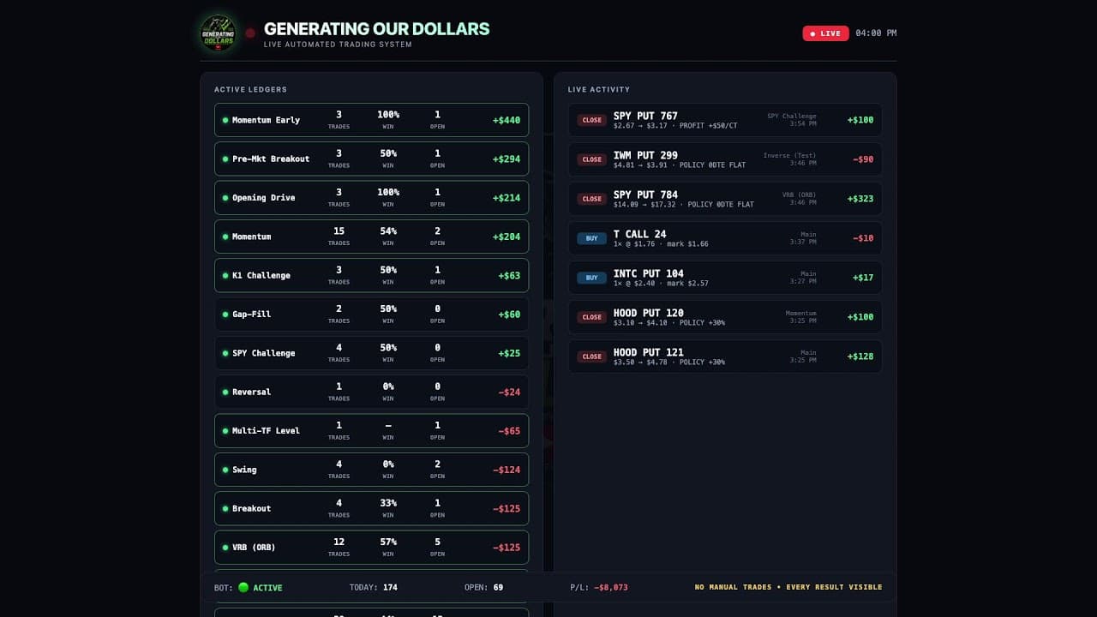Click the "−$10" result on T CALL 24
The height and width of the screenshot is (617, 1097).
[x=863, y=238]
